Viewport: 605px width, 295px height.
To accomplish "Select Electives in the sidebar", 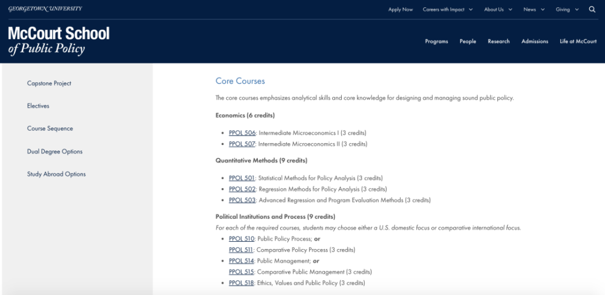I will [x=38, y=106].
